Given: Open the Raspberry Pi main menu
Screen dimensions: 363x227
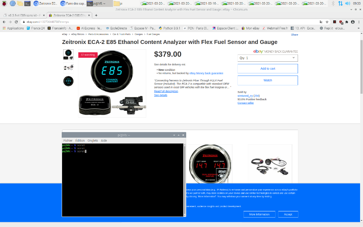Looking at the screenshot, I should point(4,3).
